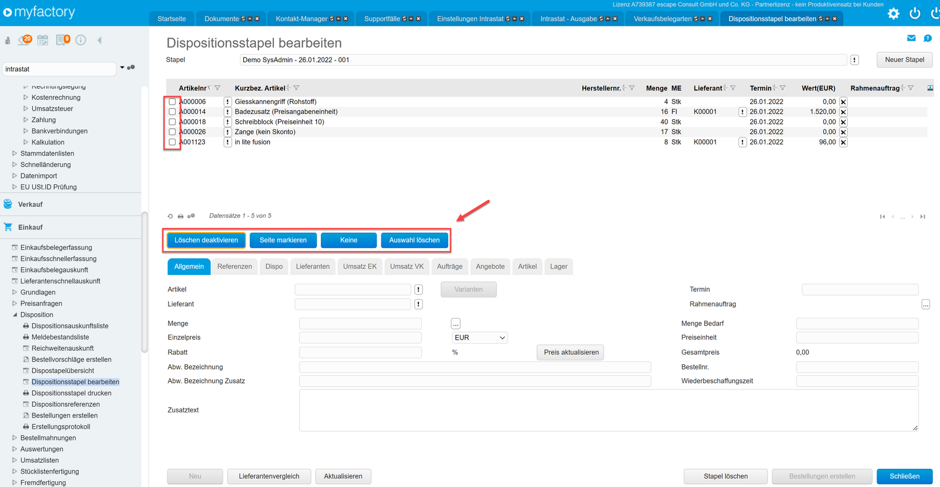Click the Lieferantenvergleich button
This screenshot has height=487, width=940.
[x=269, y=476]
